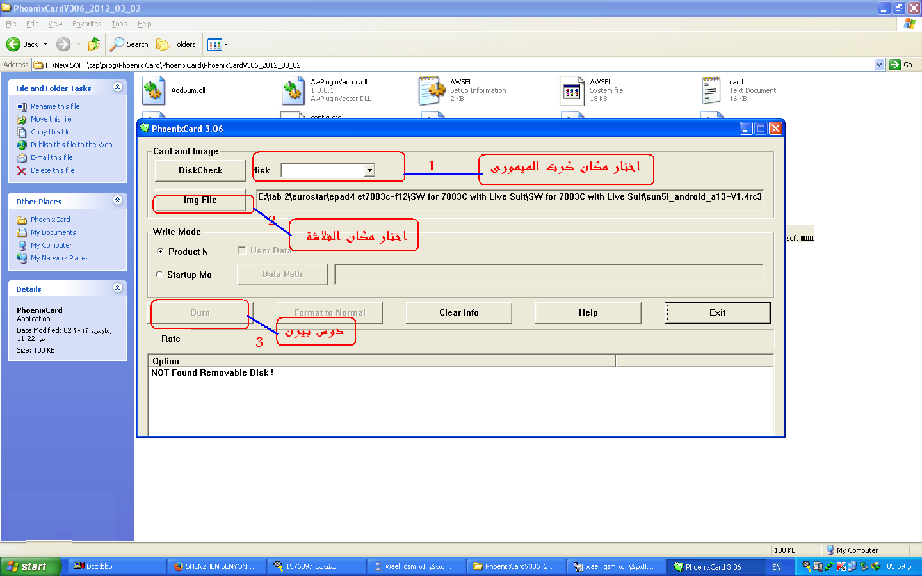
Task: Click the Publish this file to the Web icon
Action: pos(22,145)
